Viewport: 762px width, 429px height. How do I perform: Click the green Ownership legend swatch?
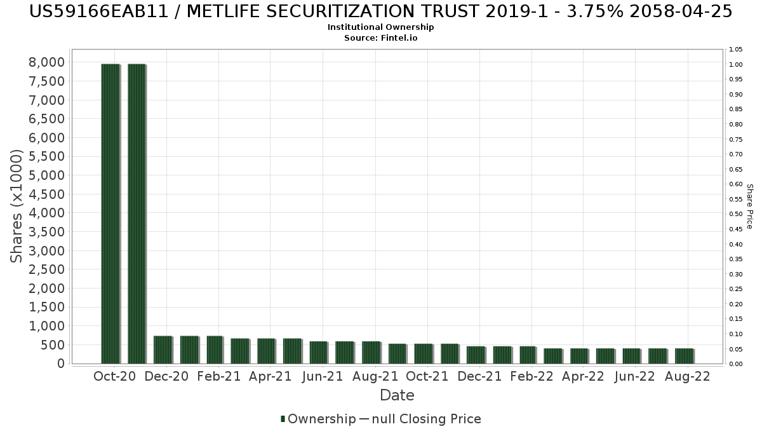pyautogui.click(x=283, y=419)
